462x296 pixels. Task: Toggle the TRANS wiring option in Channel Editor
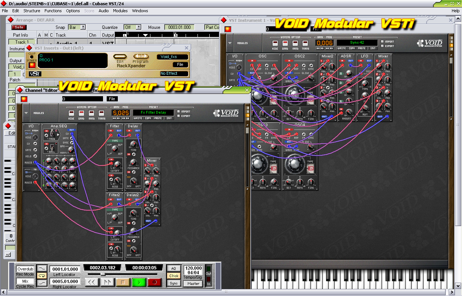[102, 112]
